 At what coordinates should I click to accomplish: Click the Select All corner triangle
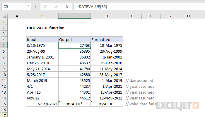(4, 16)
